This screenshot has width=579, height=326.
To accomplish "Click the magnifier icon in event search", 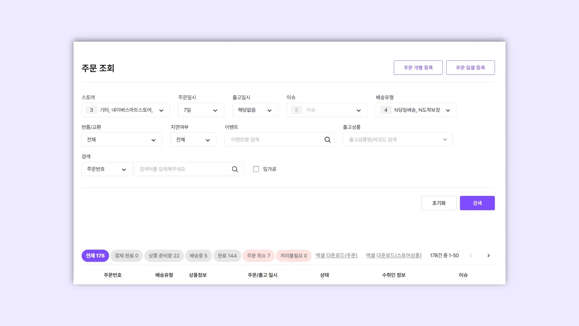I will tap(327, 140).
